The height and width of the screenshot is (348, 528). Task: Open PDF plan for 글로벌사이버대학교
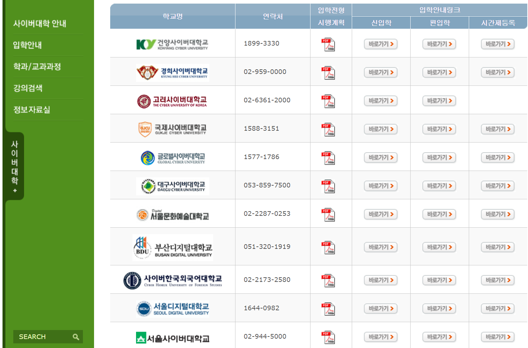pos(328,158)
